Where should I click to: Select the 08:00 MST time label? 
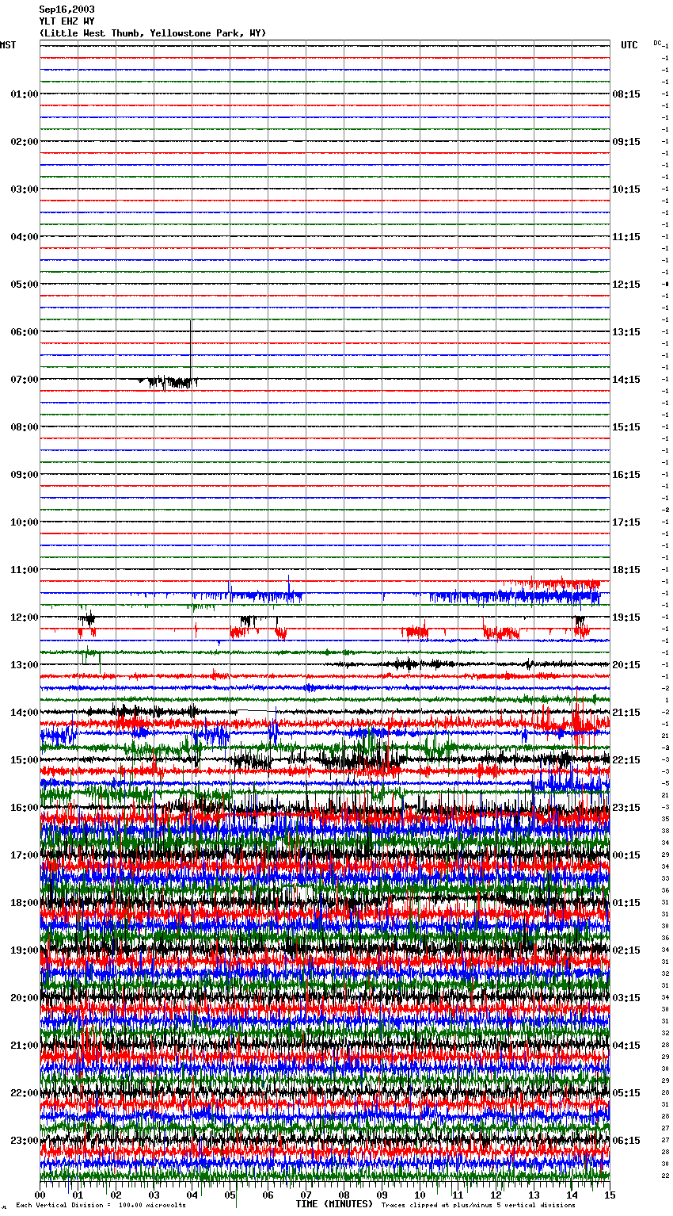25,427
